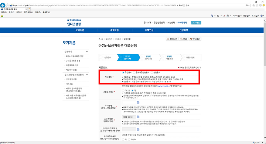Open 채무인수 신청 in sidebar

(x=71, y=70)
